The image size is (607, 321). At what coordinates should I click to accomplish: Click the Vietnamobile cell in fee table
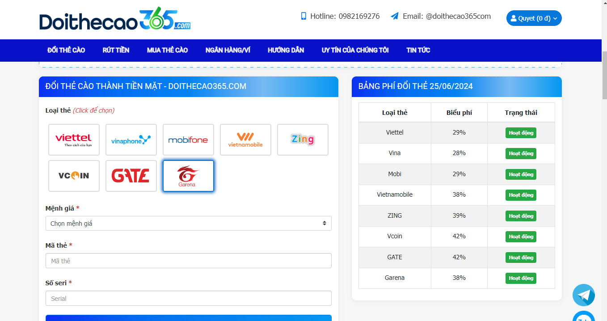[395, 194]
